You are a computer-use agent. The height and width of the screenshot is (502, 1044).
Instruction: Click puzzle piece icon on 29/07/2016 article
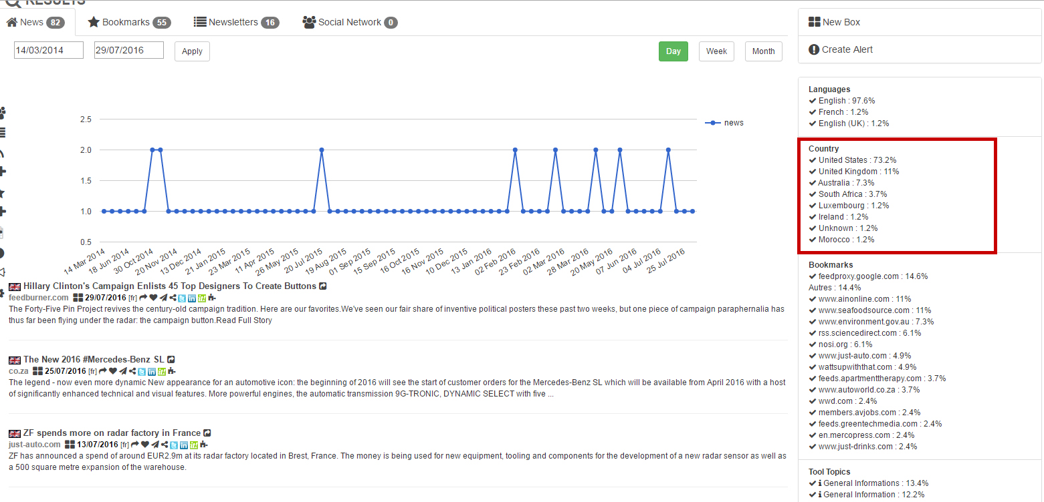[x=211, y=298]
